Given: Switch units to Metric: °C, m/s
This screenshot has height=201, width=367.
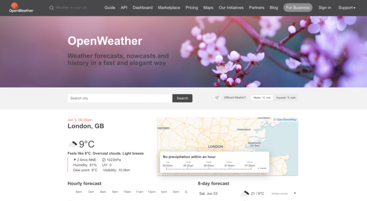Looking at the screenshot, I should click(x=262, y=98).
